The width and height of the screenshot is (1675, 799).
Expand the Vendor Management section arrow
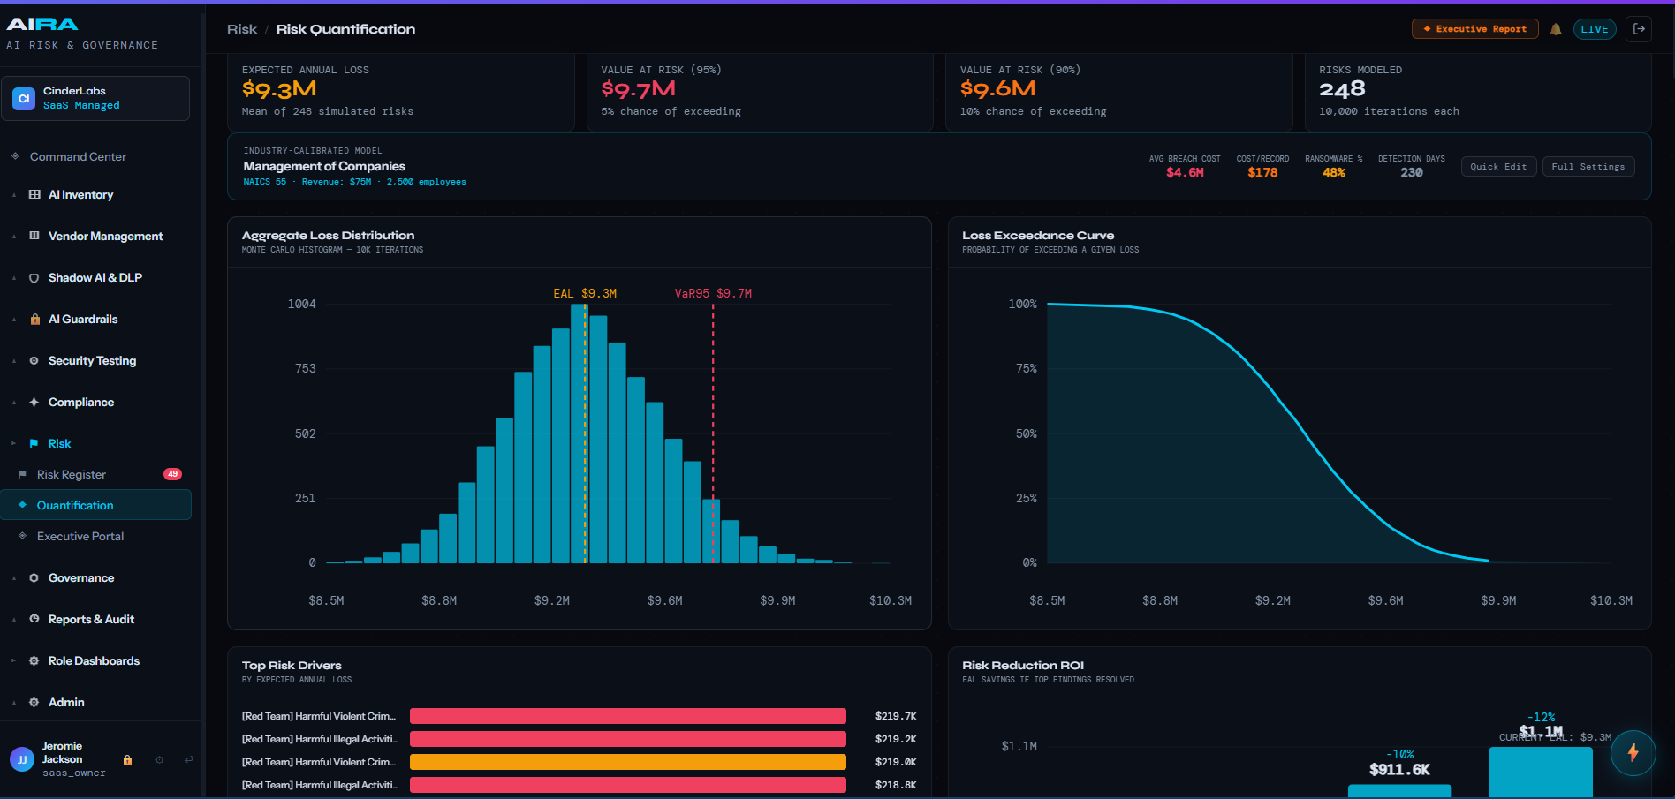click(14, 237)
